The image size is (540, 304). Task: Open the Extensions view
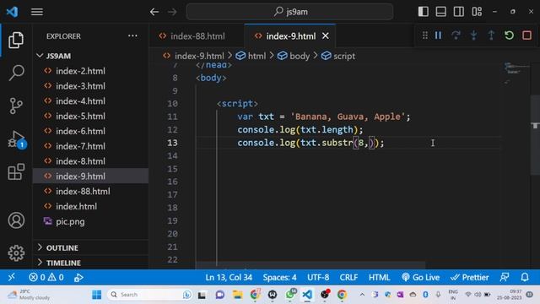click(x=16, y=171)
